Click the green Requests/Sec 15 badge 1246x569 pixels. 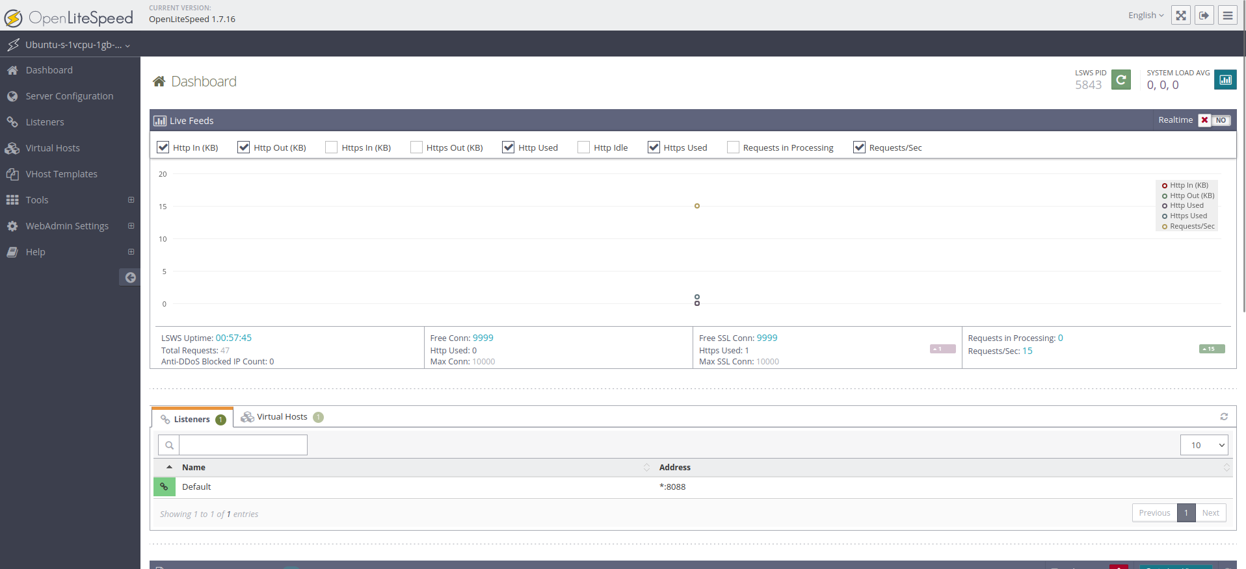coord(1212,349)
